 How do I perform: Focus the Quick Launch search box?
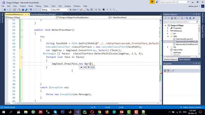coord(175,2)
